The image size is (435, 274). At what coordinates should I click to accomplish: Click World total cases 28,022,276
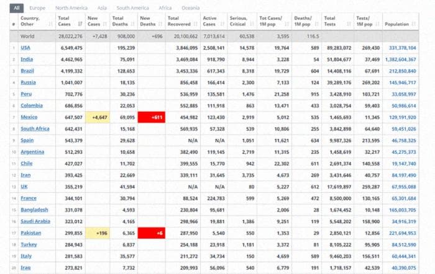[70, 36]
